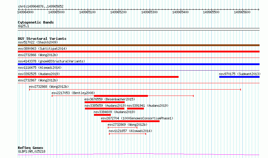The image size is (268, 158).
Task: Click the red nsv3385659 variant bar
Action: point(104,109)
